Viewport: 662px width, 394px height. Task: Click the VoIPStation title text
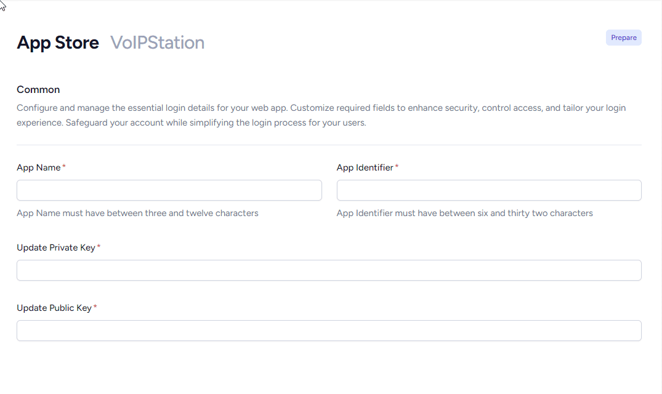click(x=156, y=42)
